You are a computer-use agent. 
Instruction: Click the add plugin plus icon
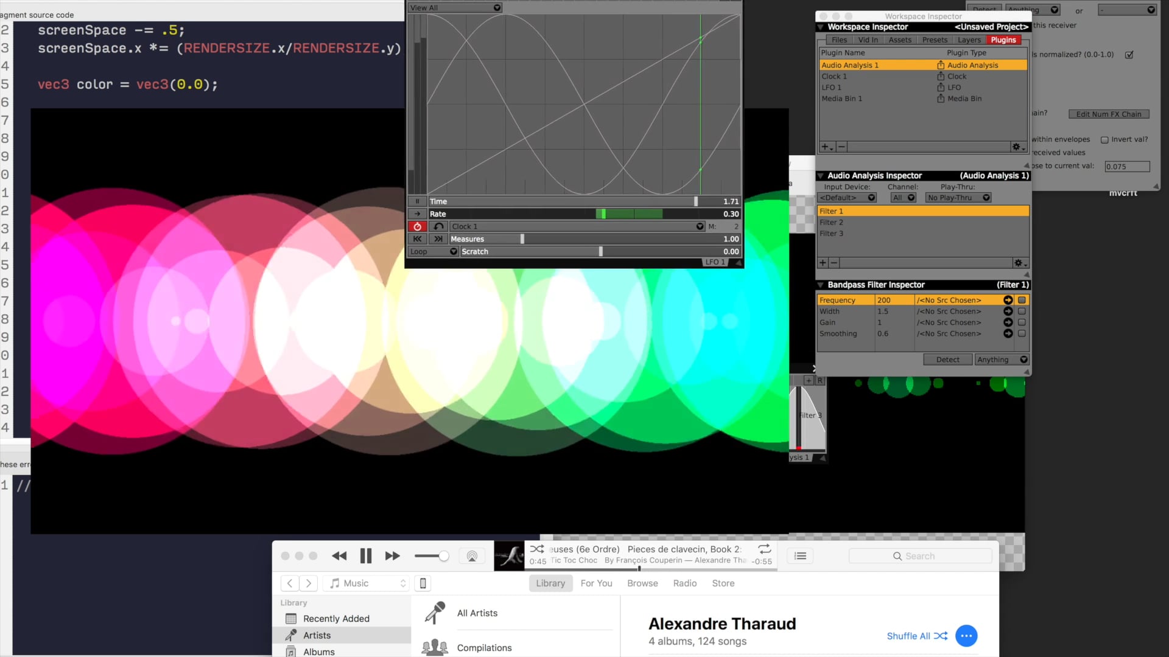tap(825, 147)
